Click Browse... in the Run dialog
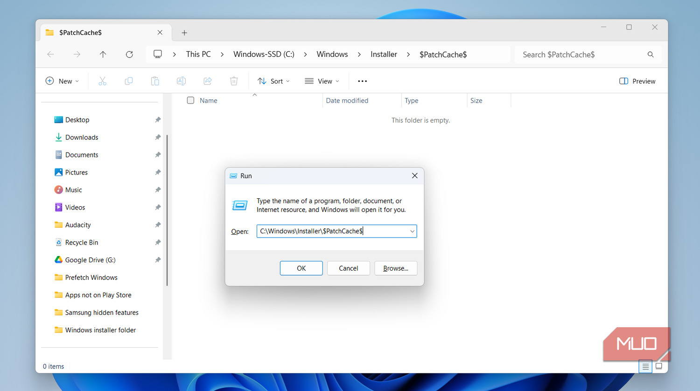 (x=396, y=268)
